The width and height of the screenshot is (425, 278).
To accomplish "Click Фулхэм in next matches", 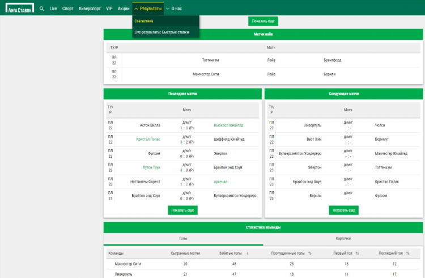I will (x=381, y=196).
